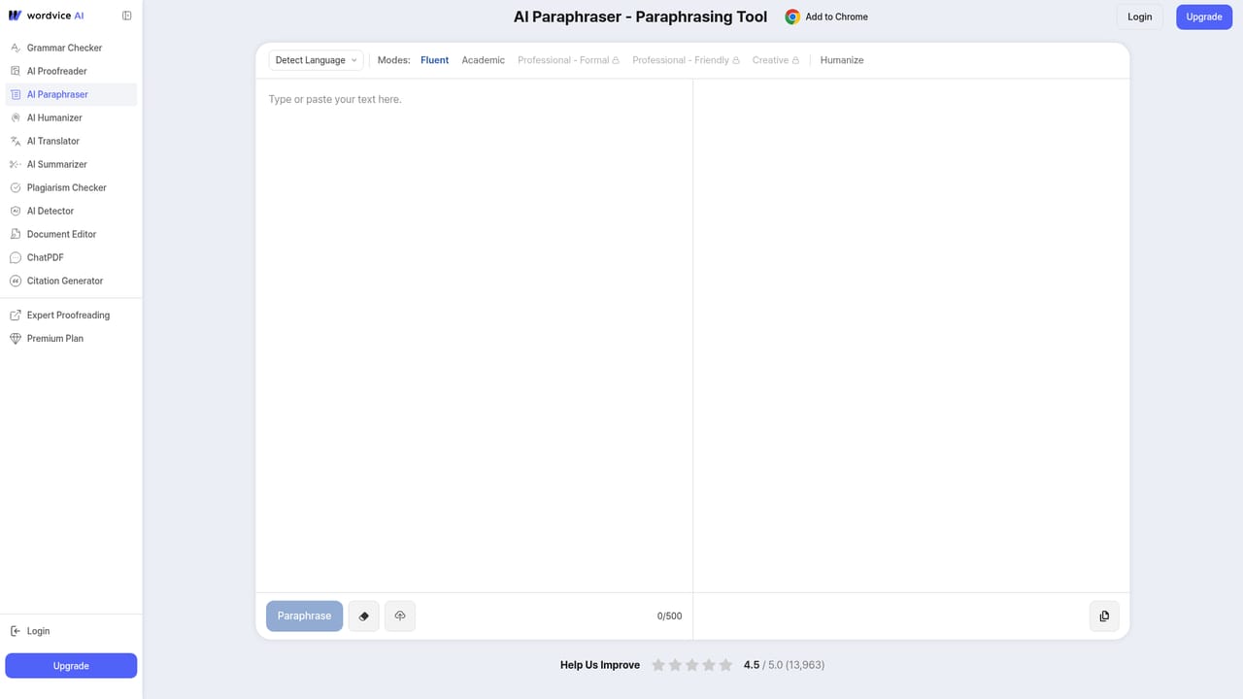Click the Chrome logo icon
This screenshot has height=699, width=1243.
tap(792, 17)
